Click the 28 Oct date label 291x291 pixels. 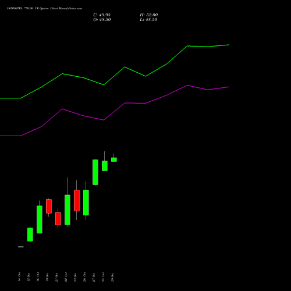tap(103, 277)
